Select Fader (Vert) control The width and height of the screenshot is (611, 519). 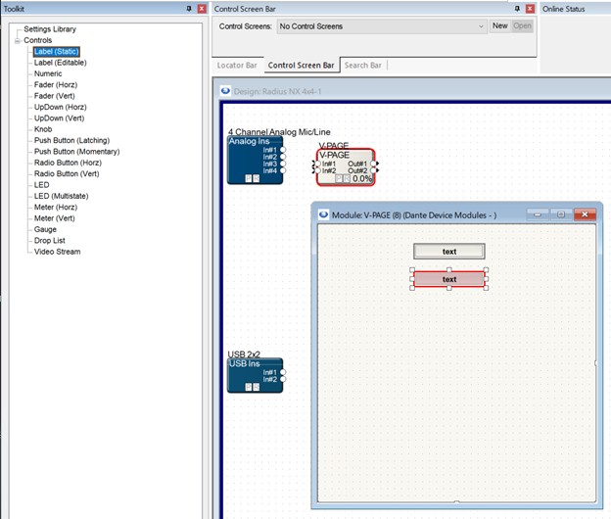[x=55, y=96]
